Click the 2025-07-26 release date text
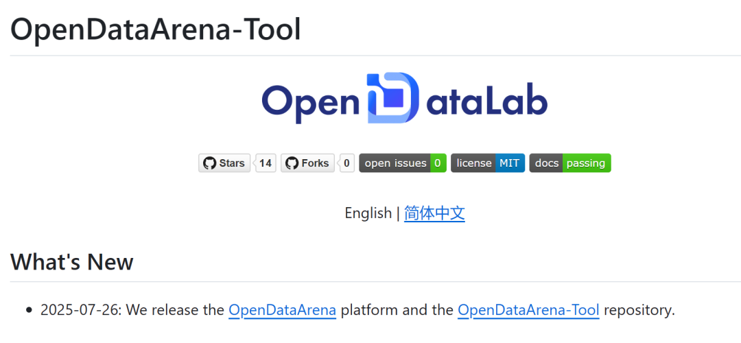Screen dimensions: 741x343 [x=81, y=310]
